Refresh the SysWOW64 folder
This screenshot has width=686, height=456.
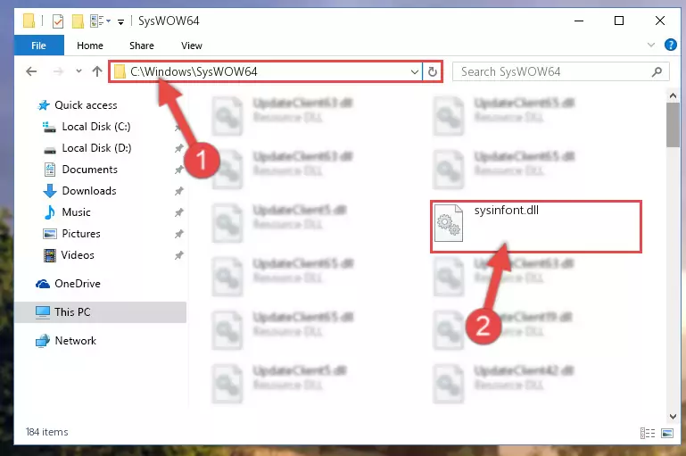coord(433,71)
